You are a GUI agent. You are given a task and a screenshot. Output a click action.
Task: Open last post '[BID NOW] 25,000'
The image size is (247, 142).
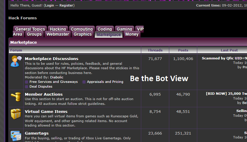pos(226,94)
